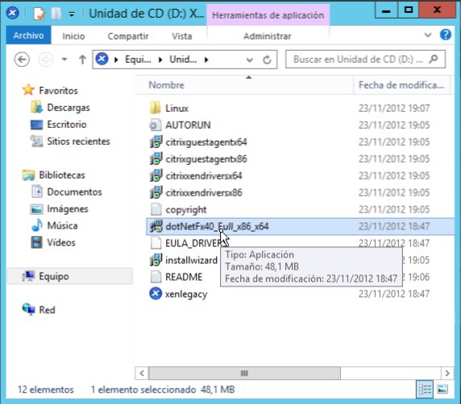461x404 pixels.
Task: Switch to the Inicio ribbon tab
Action: [x=73, y=36]
